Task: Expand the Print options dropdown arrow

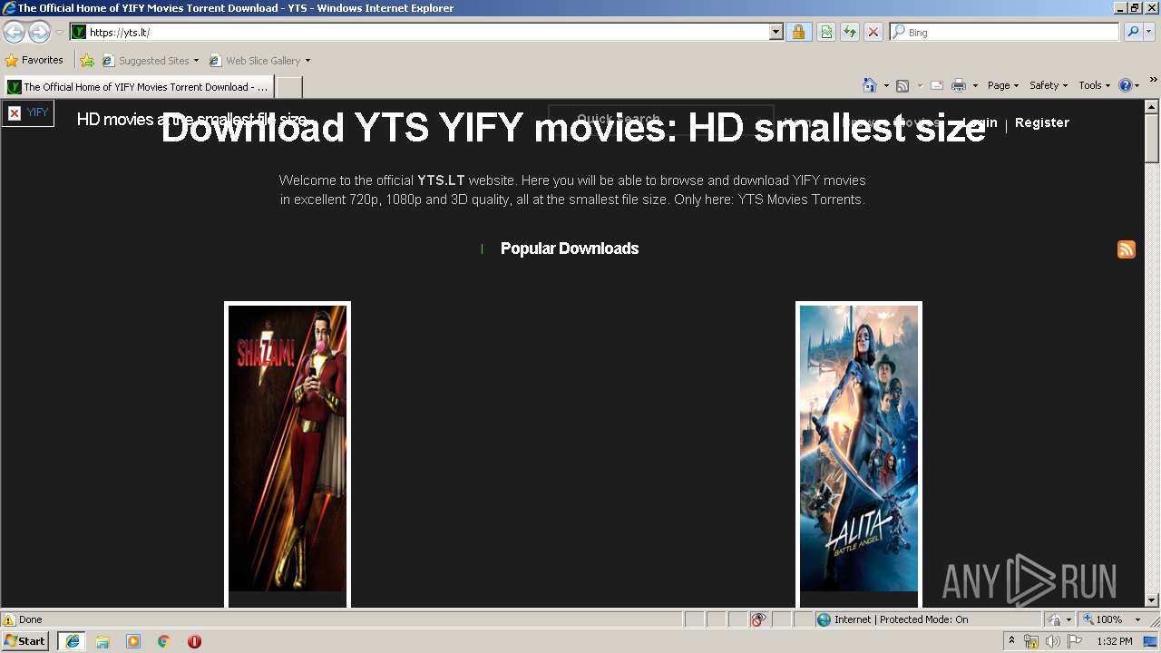Action: click(975, 85)
